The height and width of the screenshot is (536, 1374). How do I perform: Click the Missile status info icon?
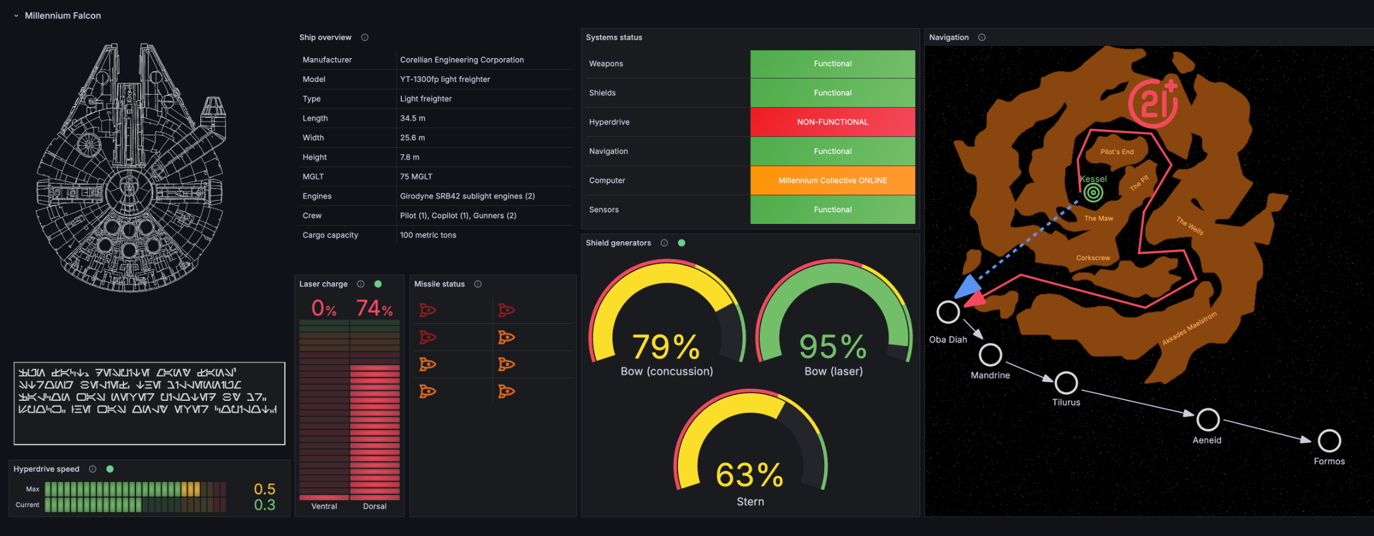[x=478, y=284]
